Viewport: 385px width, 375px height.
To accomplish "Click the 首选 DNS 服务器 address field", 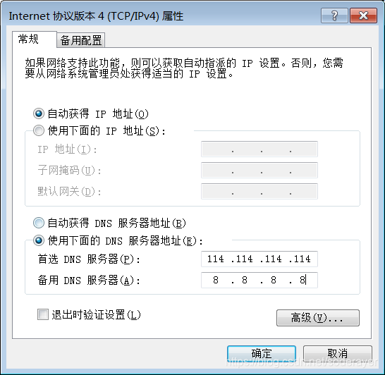I will (x=259, y=259).
